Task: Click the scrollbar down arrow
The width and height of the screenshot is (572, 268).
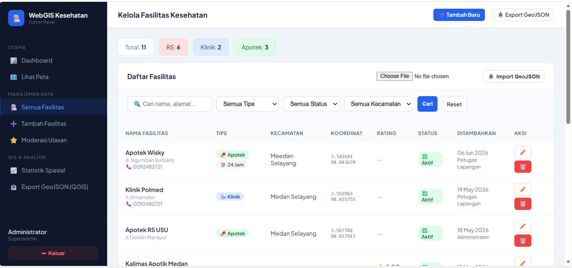Action: 568,262
